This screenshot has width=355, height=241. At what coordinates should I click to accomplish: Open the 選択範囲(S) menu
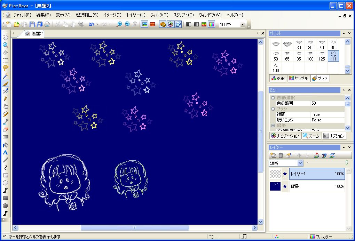coord(87,15)
